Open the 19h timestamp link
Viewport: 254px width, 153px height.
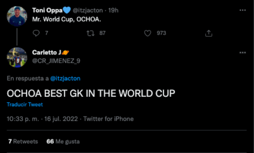113,10
